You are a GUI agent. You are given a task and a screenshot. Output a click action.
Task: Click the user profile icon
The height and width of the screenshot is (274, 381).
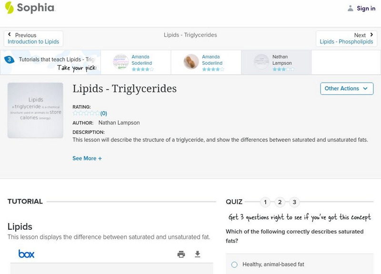click(351, 8)
